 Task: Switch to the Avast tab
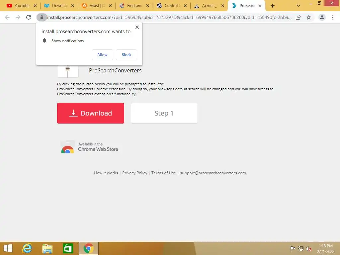coord(93,6)
